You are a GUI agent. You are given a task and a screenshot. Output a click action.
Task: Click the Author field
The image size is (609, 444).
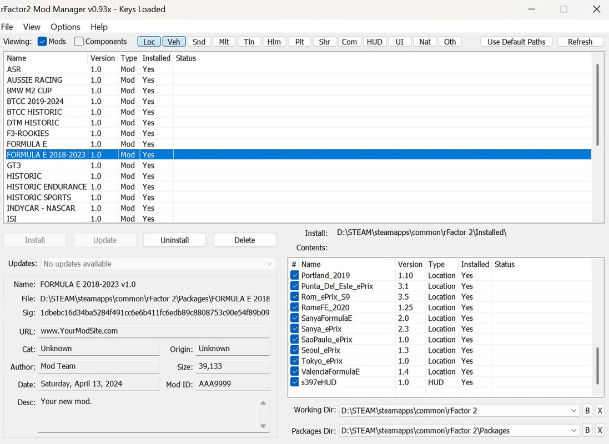(x=99, y=366)
